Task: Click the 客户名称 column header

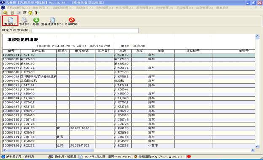Action: 38,51
